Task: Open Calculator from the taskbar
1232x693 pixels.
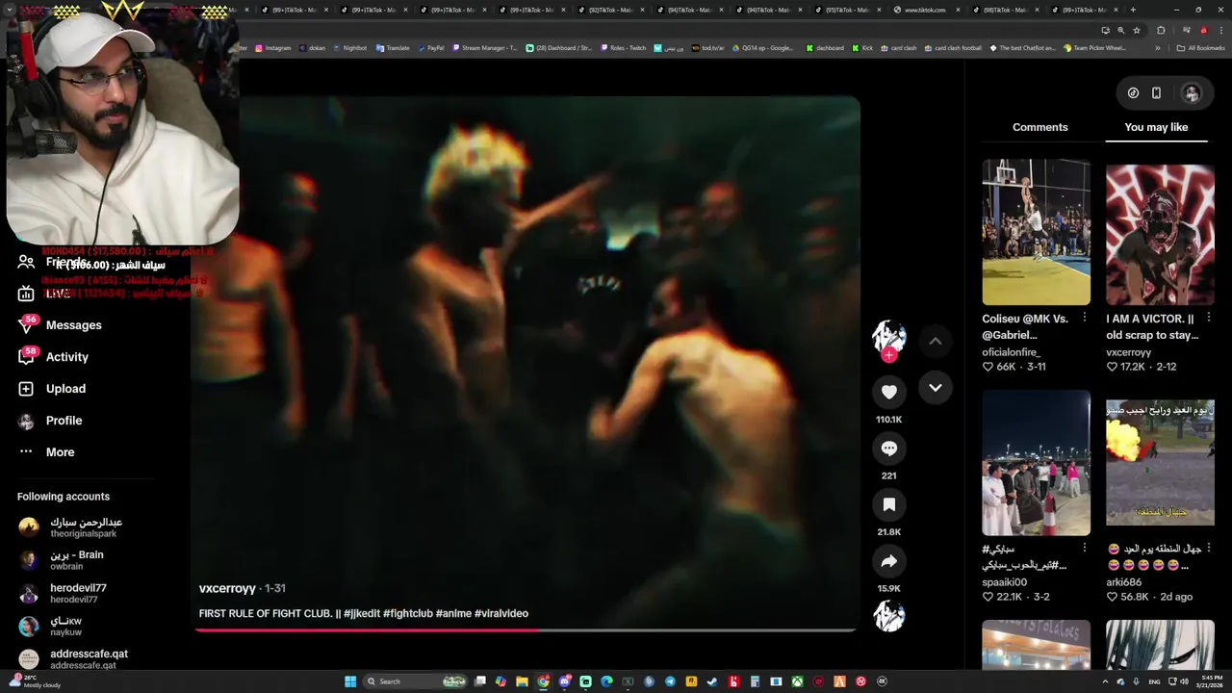Action: (755, 681)
